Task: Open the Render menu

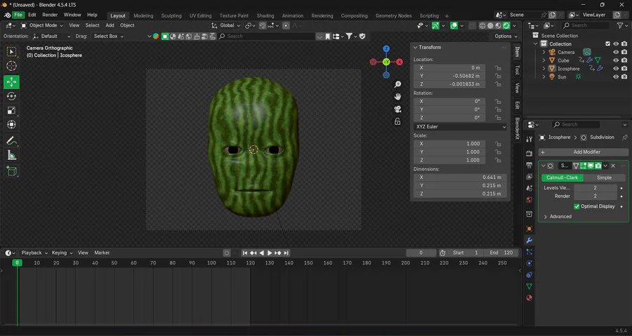Action: coord(50,15)
